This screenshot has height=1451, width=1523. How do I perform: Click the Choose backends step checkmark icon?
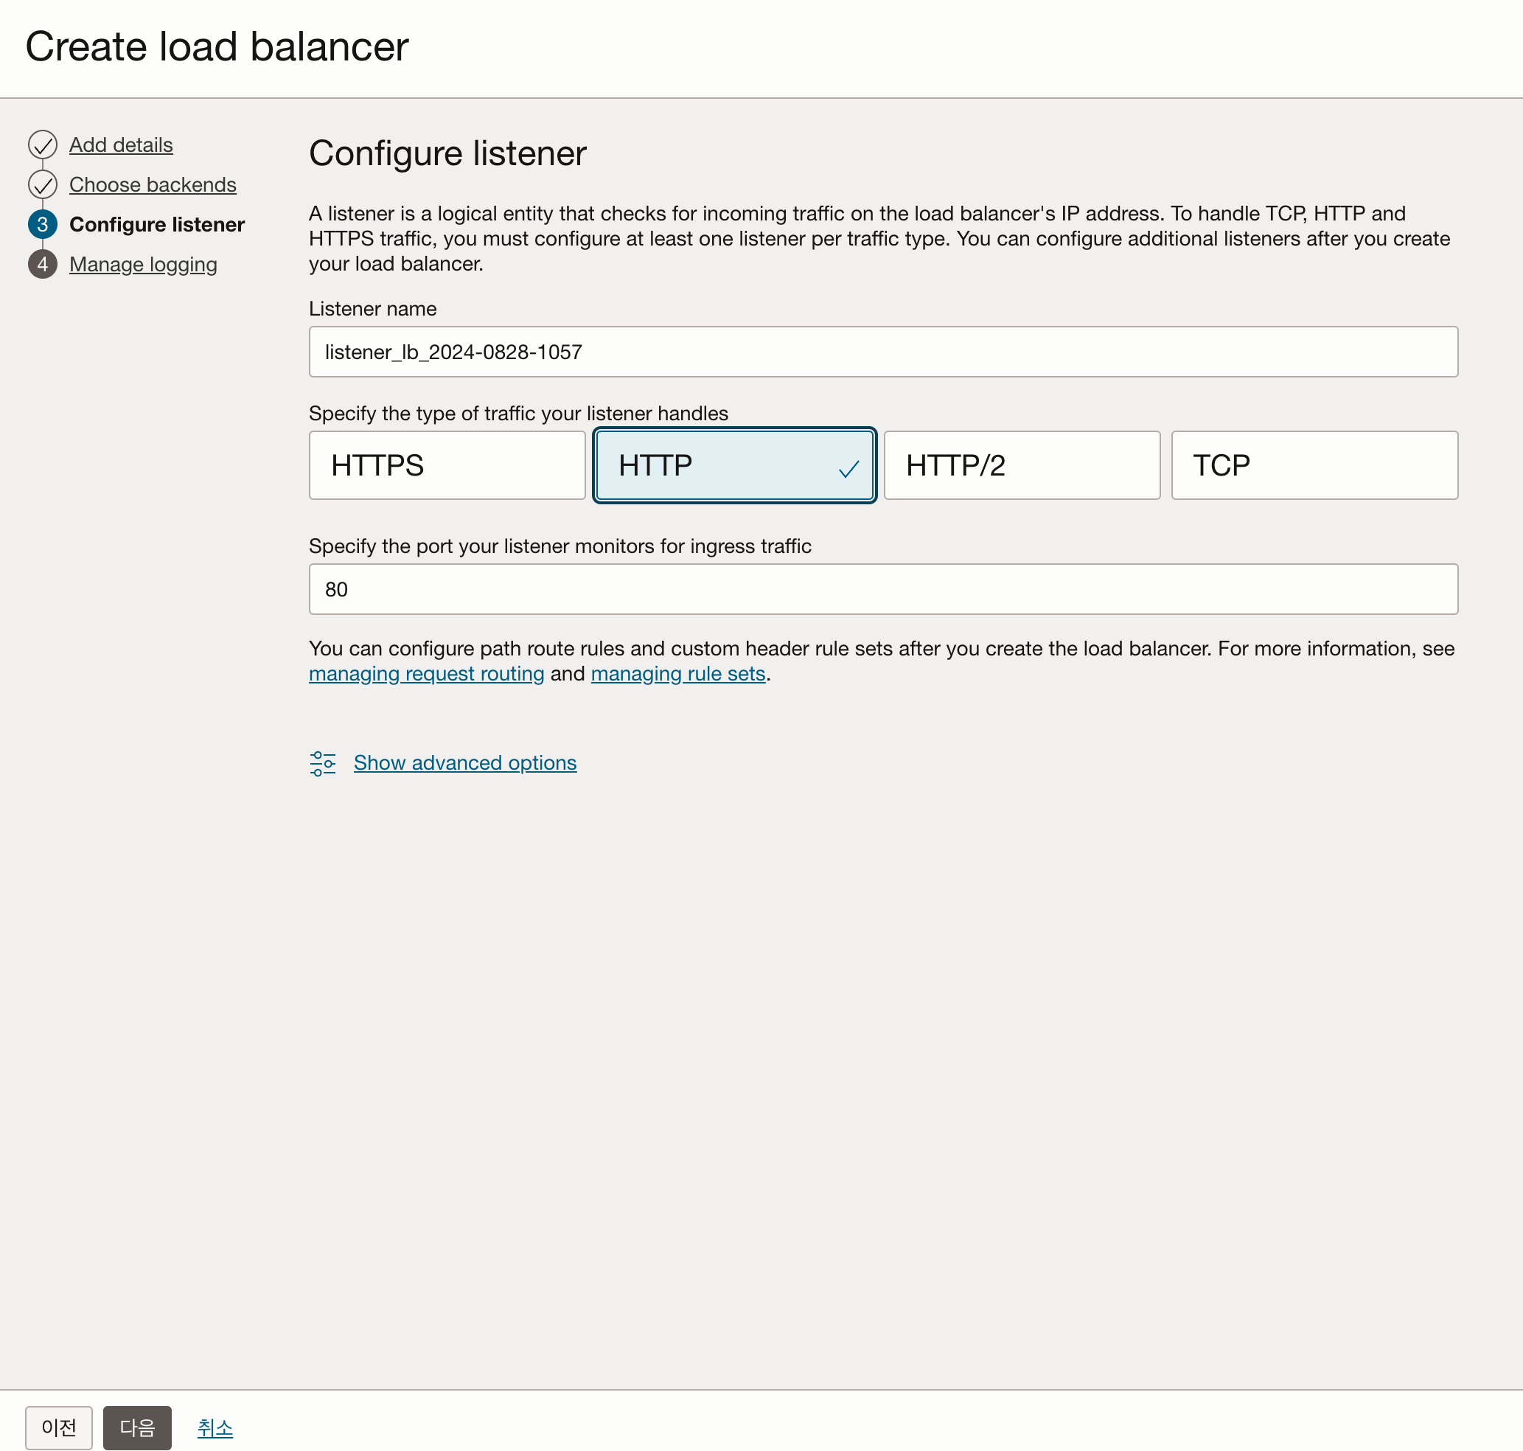(x=43, y=185)
